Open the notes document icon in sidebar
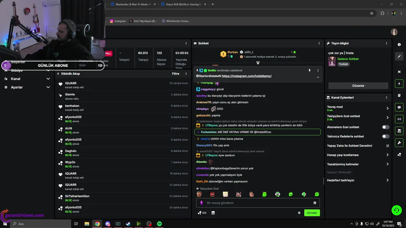Viewport: 406px width, 228px height. click(x=399, y=95)
